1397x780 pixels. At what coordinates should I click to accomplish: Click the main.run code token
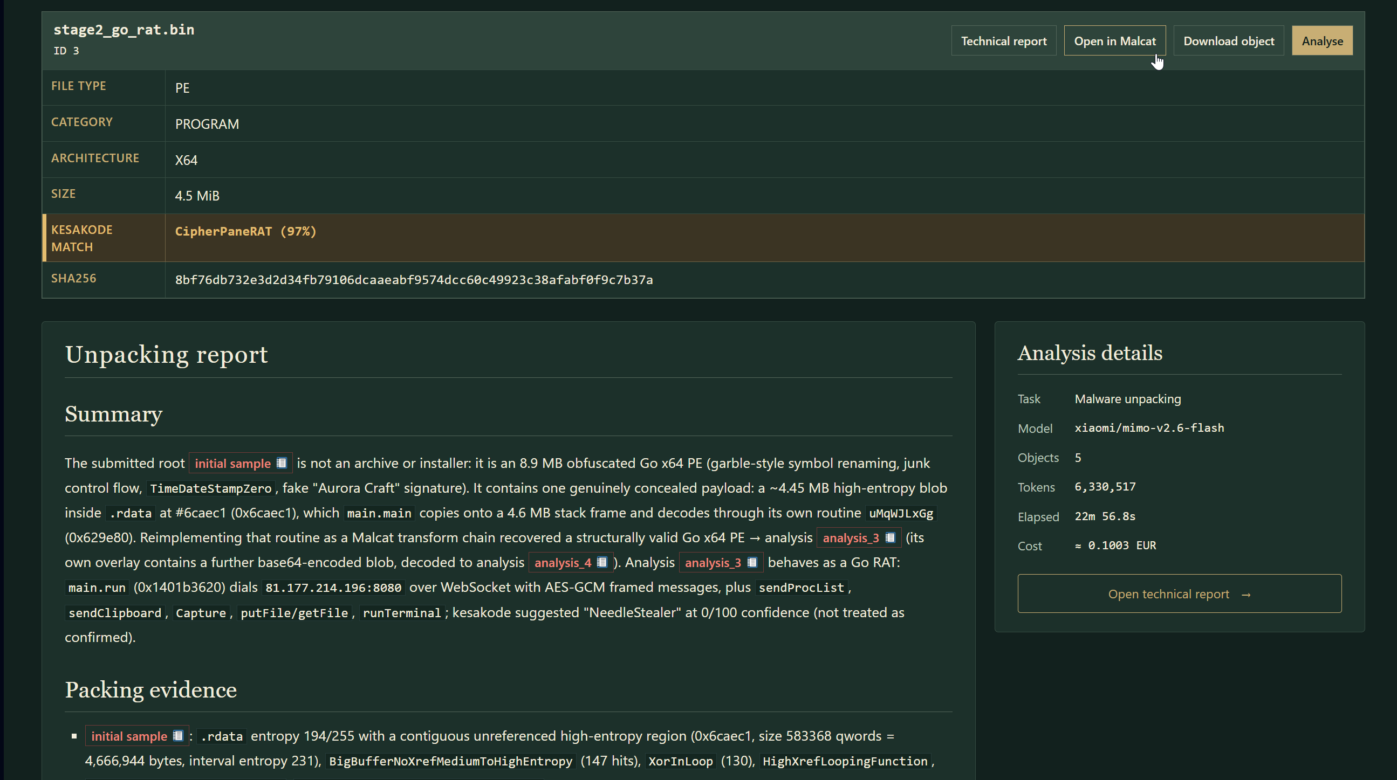97,588
